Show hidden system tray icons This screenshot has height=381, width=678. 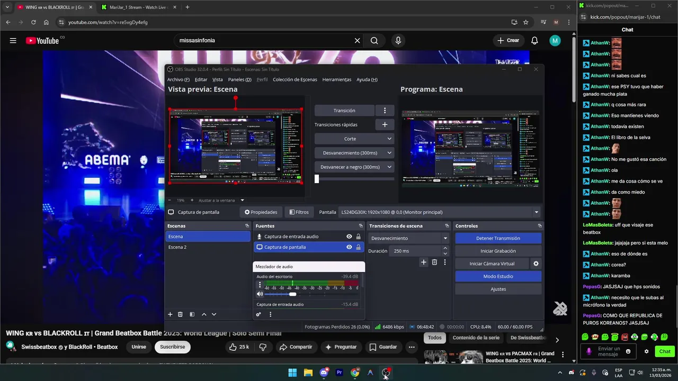pos(560,373)
